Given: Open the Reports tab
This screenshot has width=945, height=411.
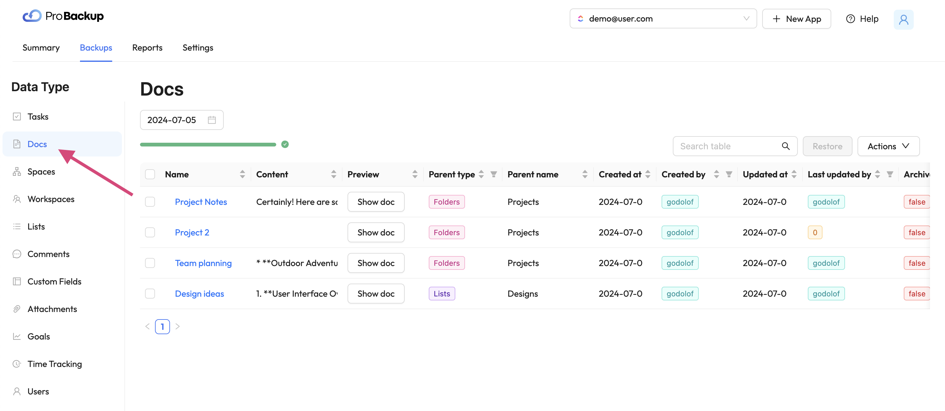Looking at the screenshot, I should coord(147,48).
